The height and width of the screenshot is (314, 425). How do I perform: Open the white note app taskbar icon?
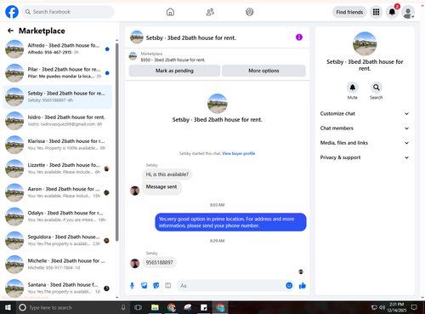pos(204,307)
